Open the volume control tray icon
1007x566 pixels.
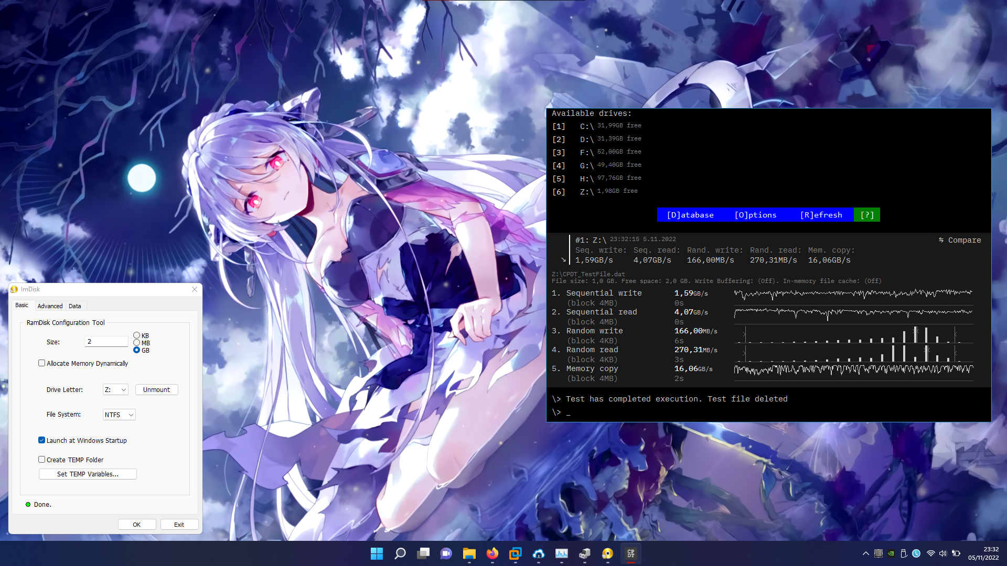point(943,553)
